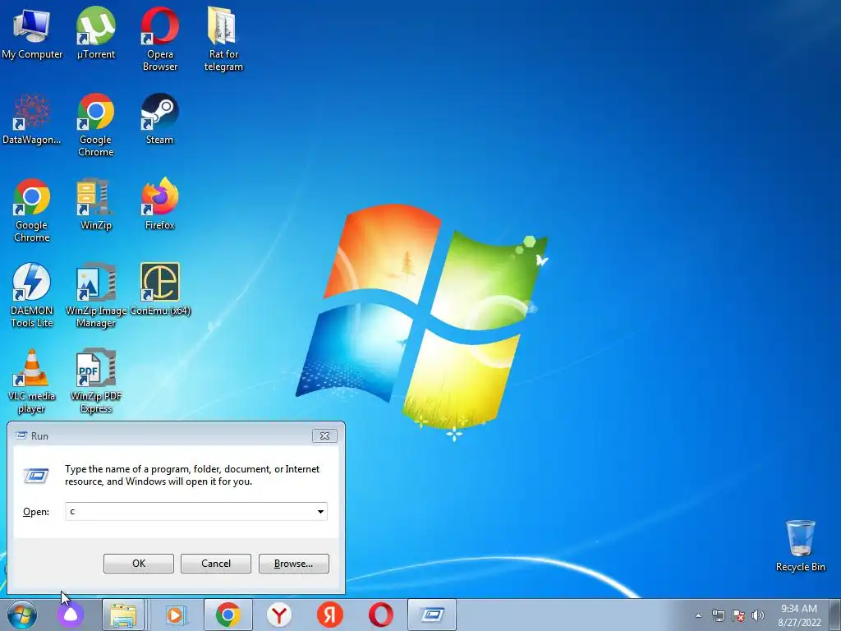The width and height of the screenshot is (841, 631).
Task: Open the Action Center flag icon
Action: point(738,615)
